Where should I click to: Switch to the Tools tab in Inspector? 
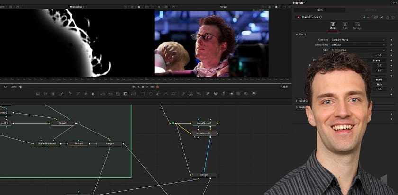(319, 10)
